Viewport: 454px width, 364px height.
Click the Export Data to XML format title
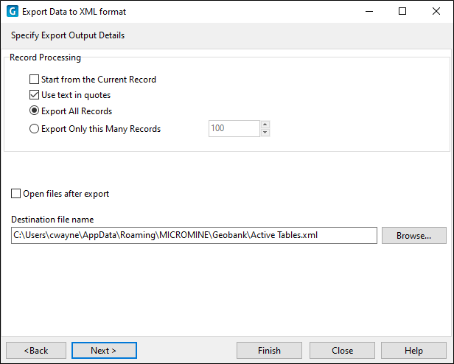pos(74,12)
